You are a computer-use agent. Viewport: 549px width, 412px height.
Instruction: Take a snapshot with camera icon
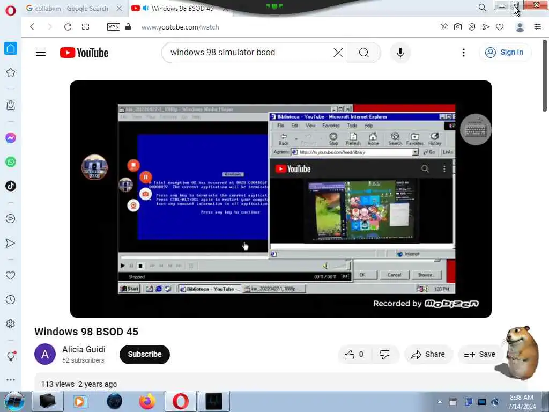pos(458,27)
